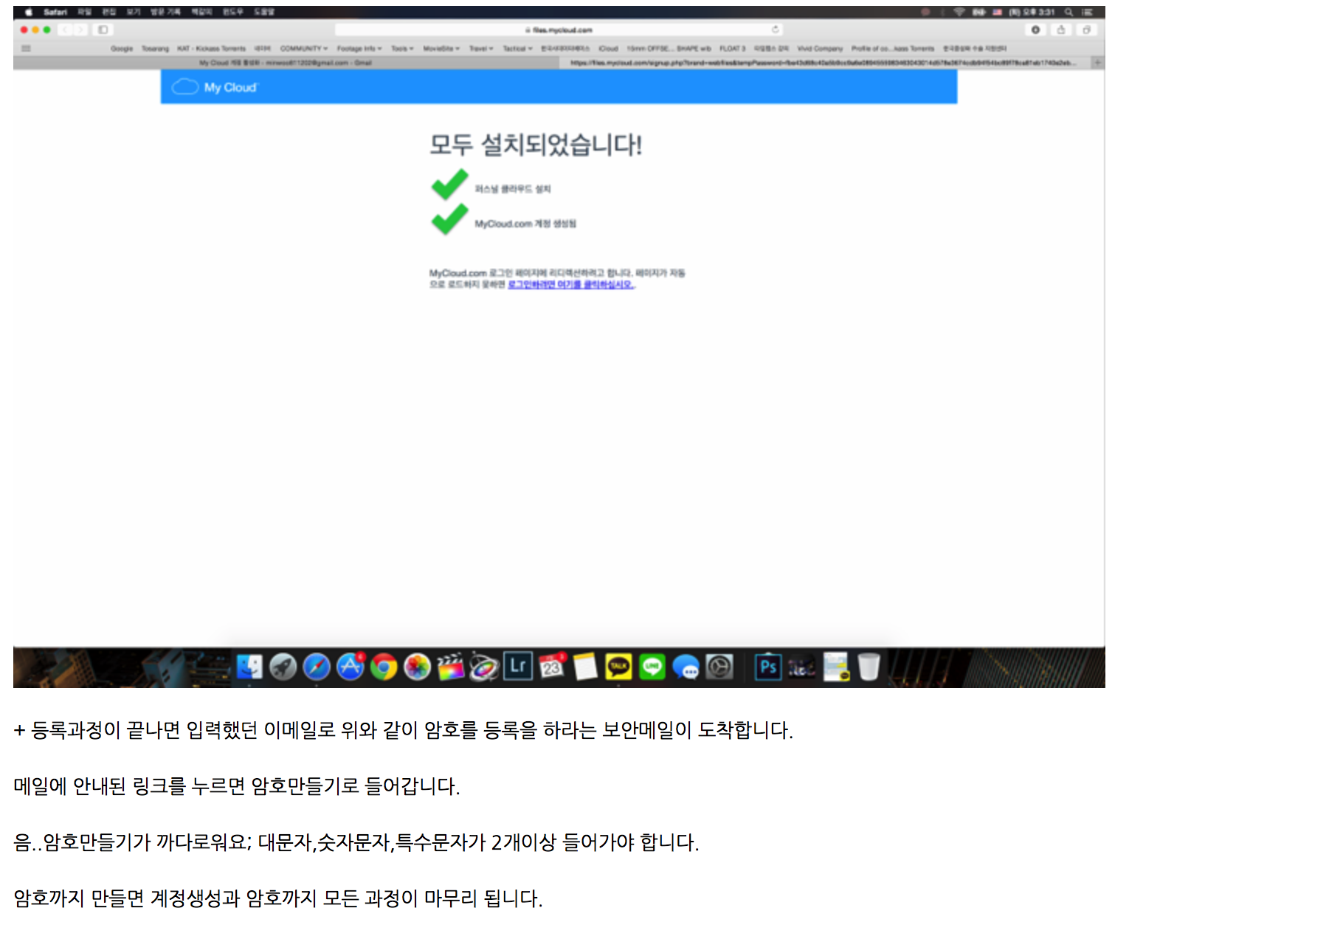Show all tabs overview button
1343x939 pixels.
tap(1086, 30)
